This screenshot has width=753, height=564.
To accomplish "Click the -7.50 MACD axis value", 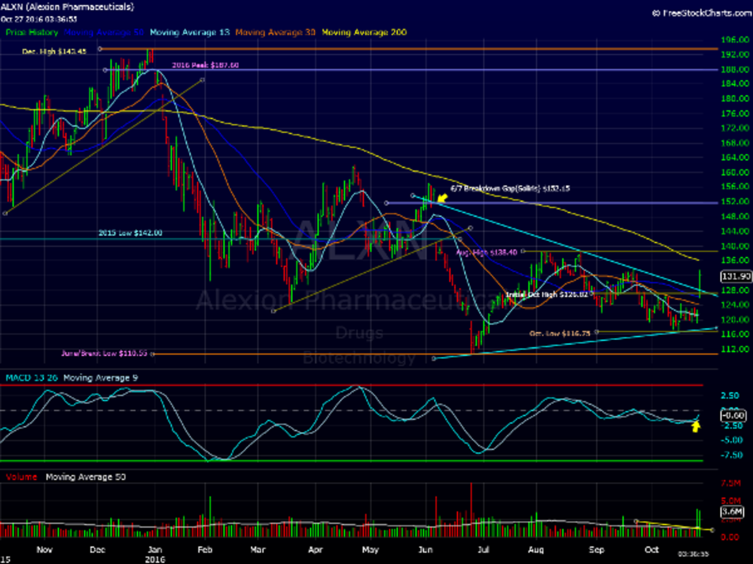I will 731,455.
